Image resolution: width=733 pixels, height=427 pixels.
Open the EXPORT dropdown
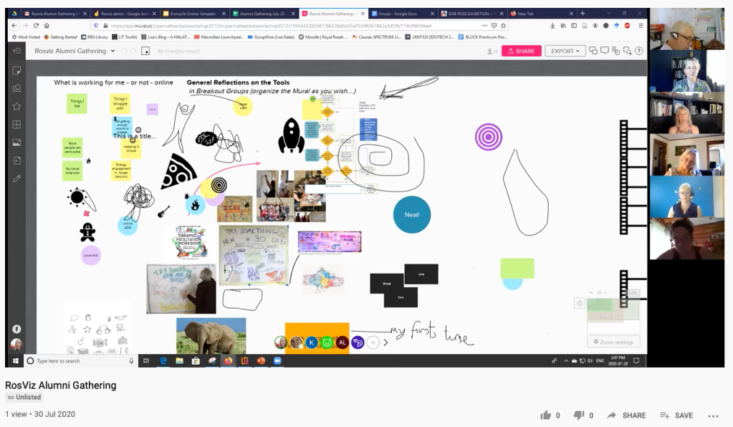click(x=565, y=51)
